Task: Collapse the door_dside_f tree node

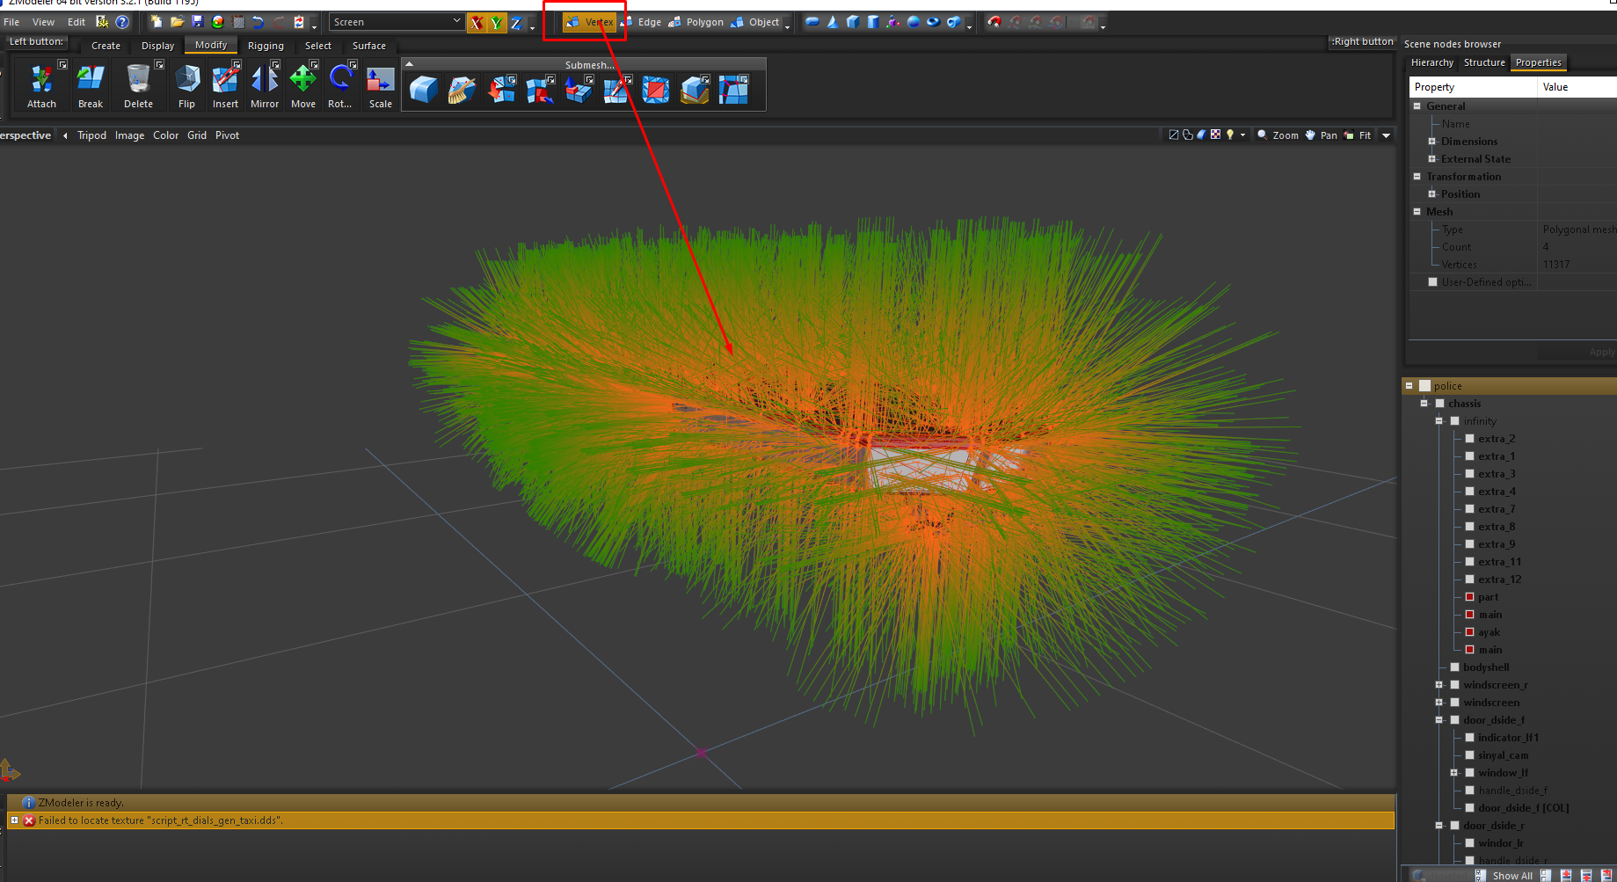Action: [1439, 720]
